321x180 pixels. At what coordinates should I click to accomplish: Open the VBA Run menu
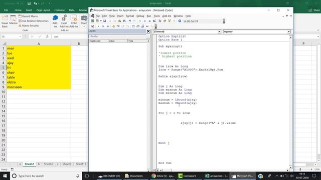tap(149, 16)
